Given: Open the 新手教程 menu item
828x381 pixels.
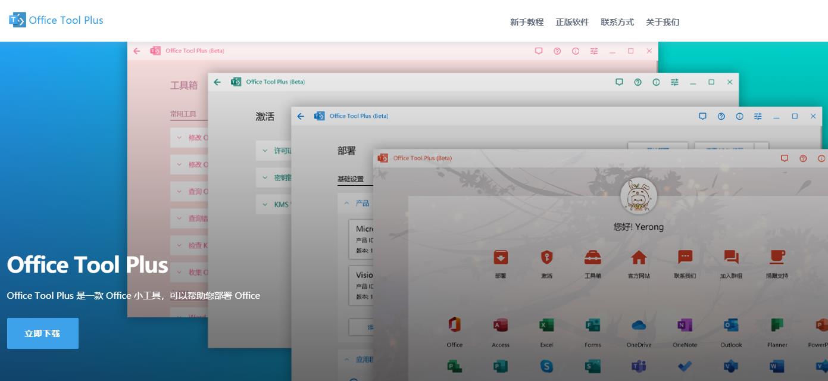Looking at the screenshot, I should tap(527, 22).
